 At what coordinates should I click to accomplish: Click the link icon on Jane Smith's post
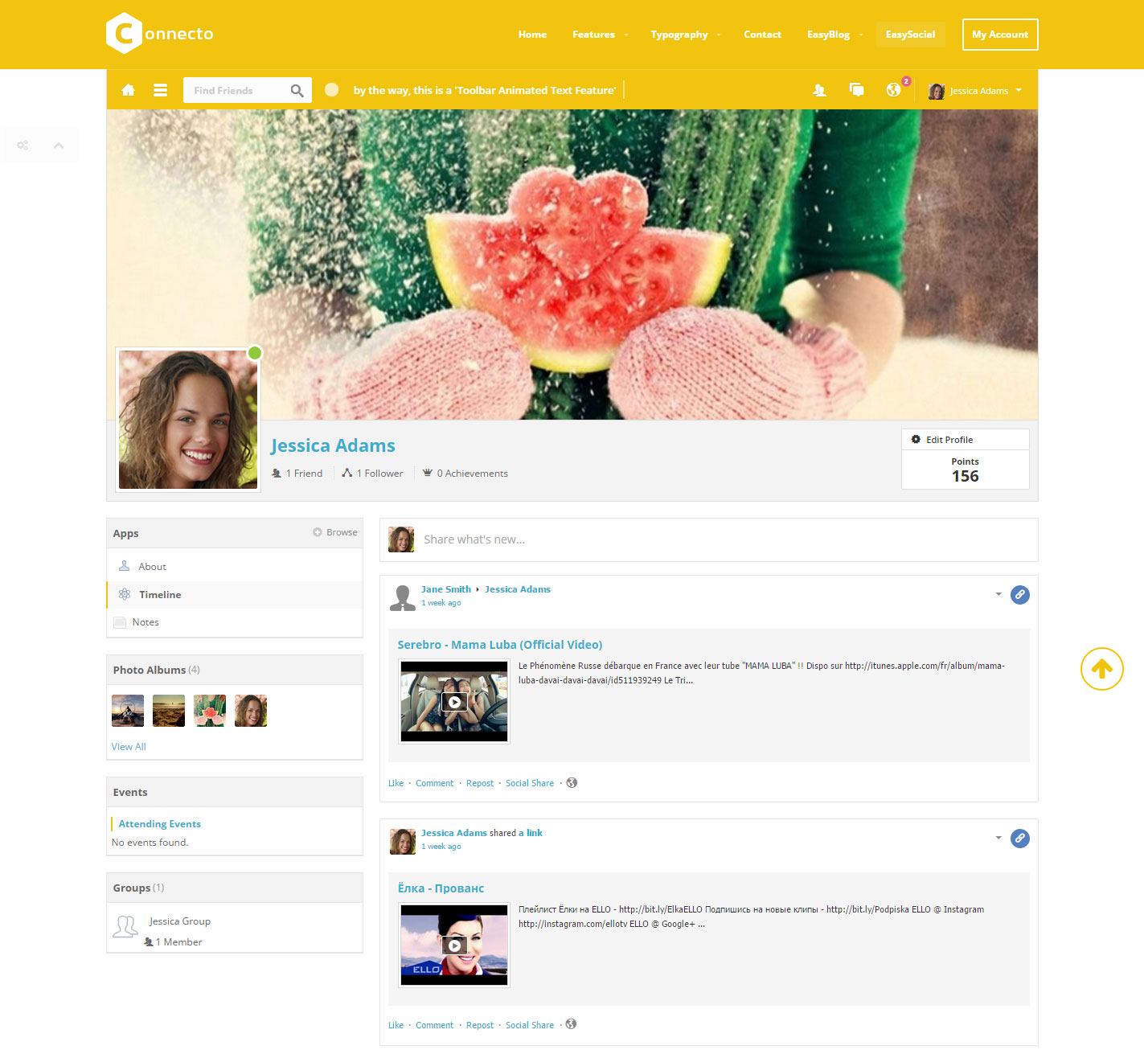coord(1019,595)
